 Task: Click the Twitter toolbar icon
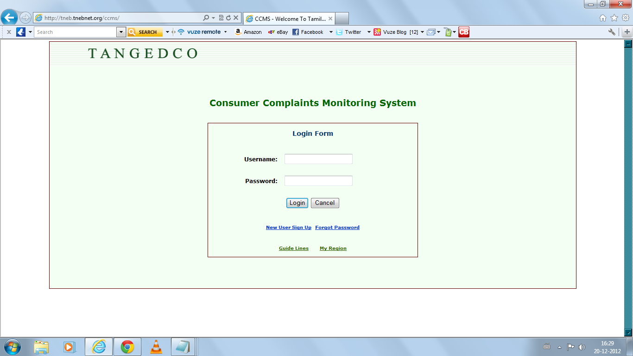(x=350, y=32)
